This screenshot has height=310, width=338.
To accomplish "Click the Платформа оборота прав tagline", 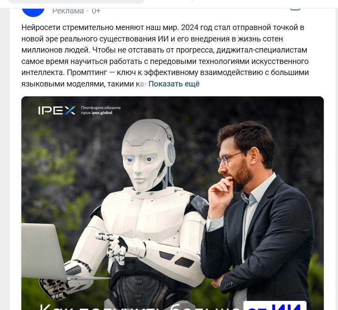I will [101, 110].
